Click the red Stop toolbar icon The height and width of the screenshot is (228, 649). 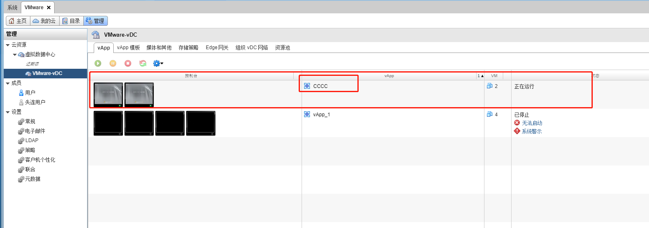(x=128, y=63)
